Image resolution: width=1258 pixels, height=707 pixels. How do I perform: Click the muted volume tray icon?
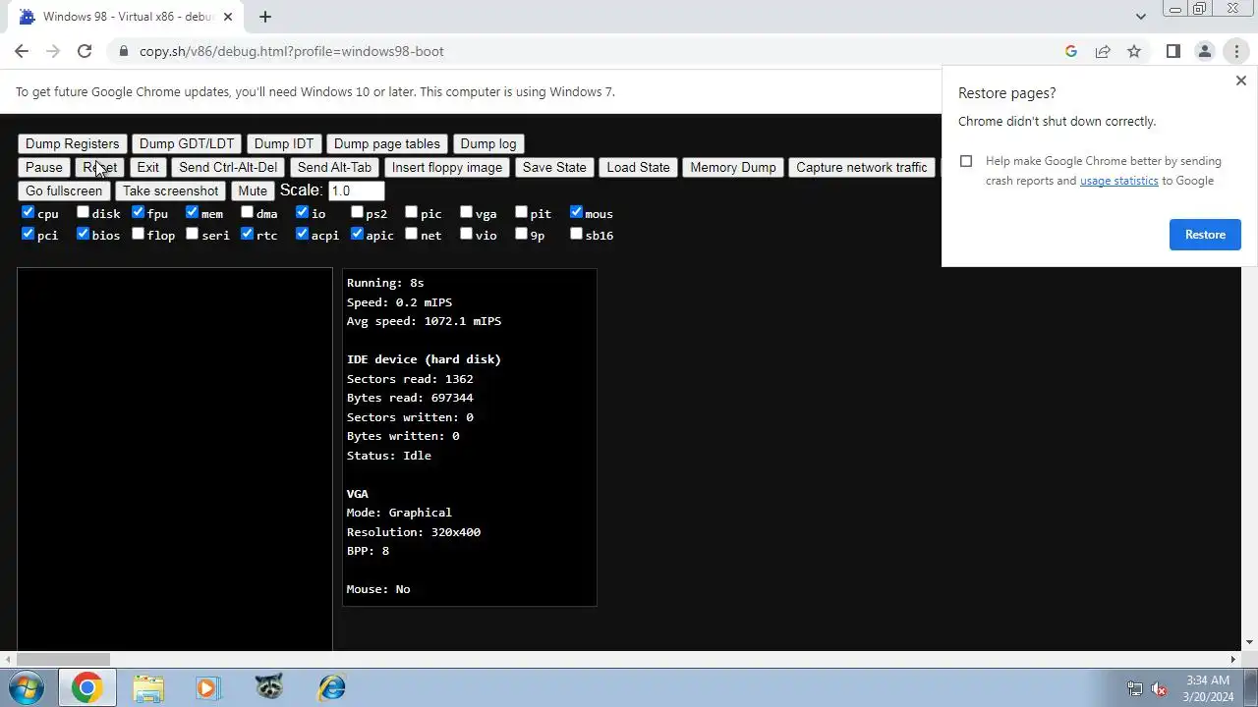[1159, 688]
